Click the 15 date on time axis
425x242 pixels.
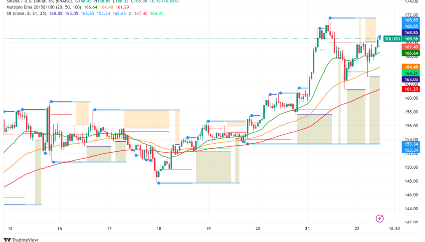[x=10, y=229]
